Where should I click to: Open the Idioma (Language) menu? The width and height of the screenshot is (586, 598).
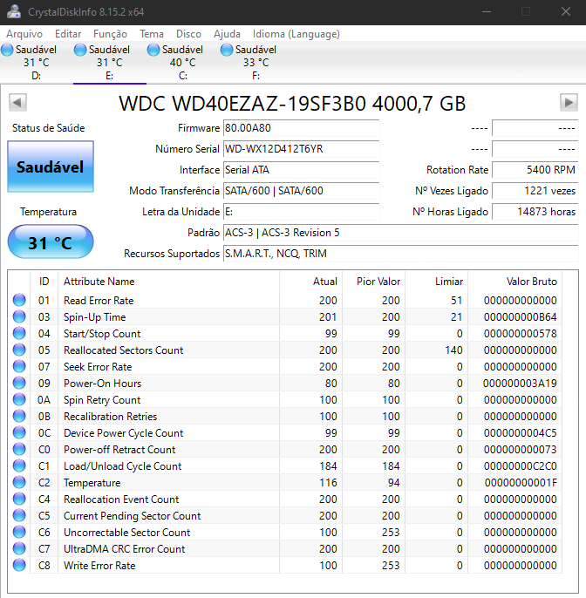click(x=296, y=34)
